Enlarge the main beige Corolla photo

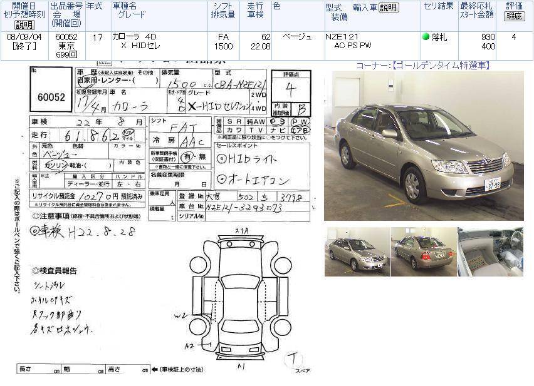coord(424,146)
